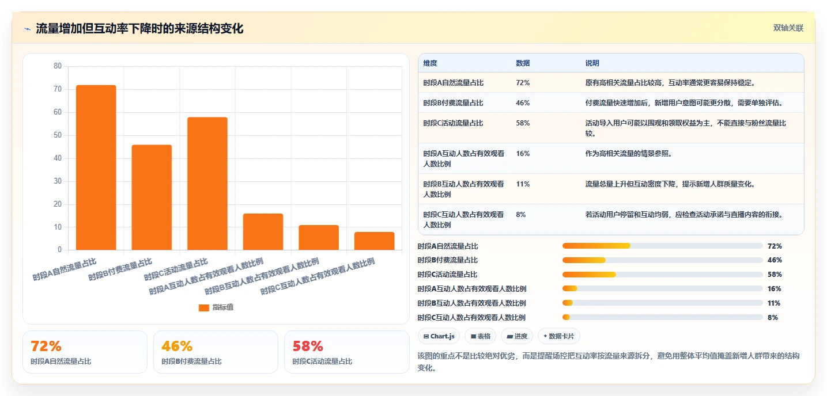Viewport: 827px width, 396px height.
Task: Select the 进度 chip
Action: coord(517,336)
